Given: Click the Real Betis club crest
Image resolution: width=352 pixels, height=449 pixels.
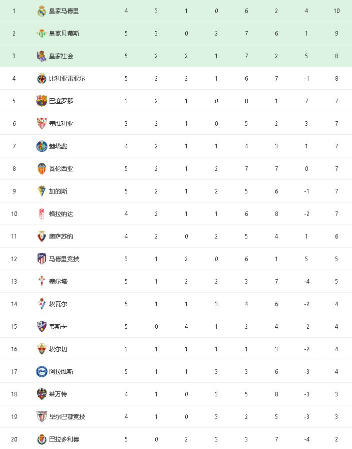Looking at the screenshot, I should pos(42,34).
